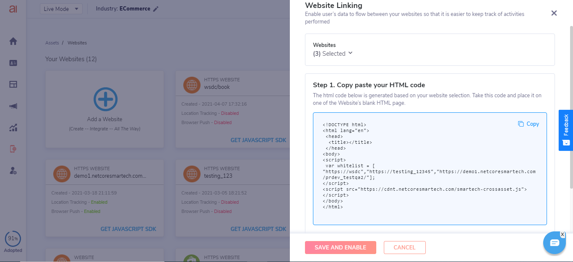573x262 pixels.
Task: Click the app logo at the top left
Action: click(x=13, y=8)
